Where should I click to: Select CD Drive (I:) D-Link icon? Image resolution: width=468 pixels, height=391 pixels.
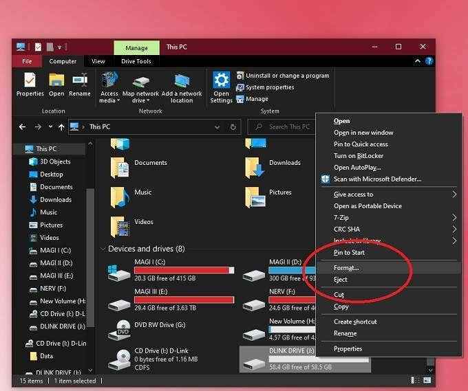coord(119,359)
